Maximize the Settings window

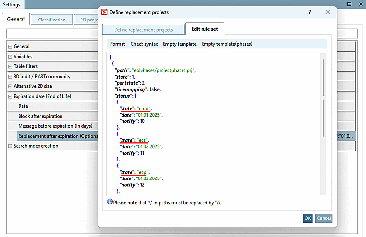click(349, 4)
